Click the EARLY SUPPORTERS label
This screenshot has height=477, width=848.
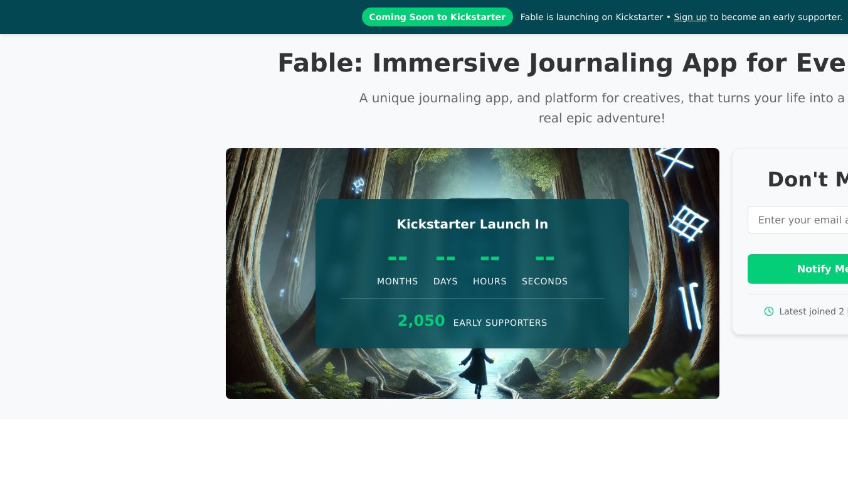500,323
